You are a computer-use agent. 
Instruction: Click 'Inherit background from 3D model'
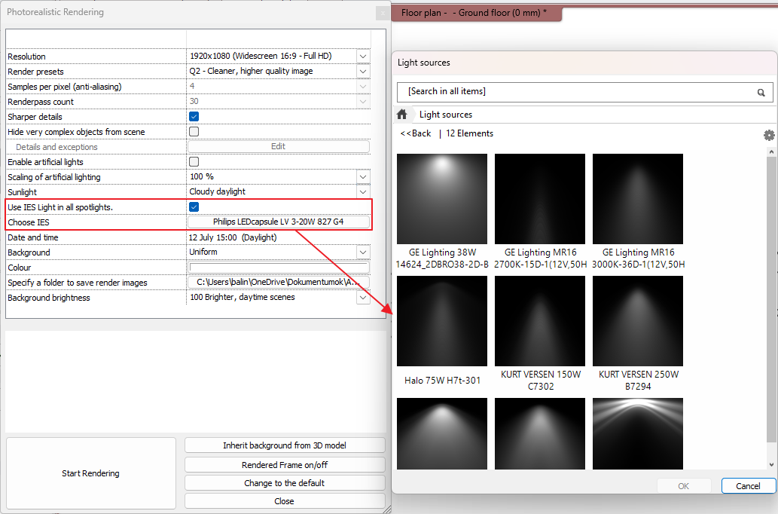[285, 445]
